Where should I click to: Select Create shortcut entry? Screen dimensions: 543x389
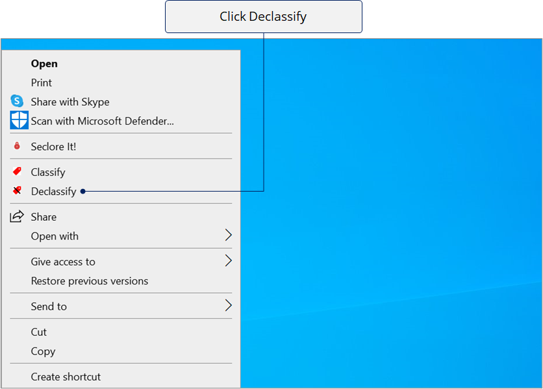tap(121, 377)
